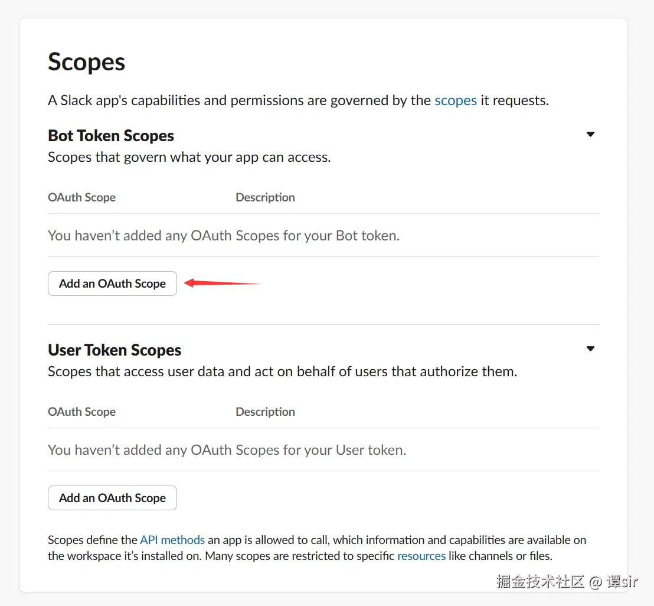Click the User section "OAuth Scope" column header
This screenshot has height=606, width=654.
tap(81, 412)
